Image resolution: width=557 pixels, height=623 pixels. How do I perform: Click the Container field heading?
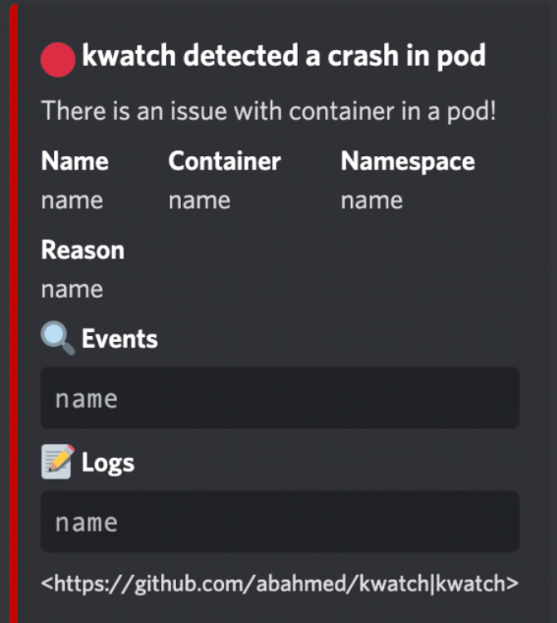coord(224,161)
